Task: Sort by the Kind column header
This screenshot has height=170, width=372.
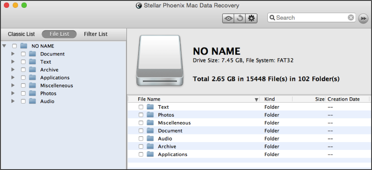Action: pyautogui.click(x=276, y=99)
